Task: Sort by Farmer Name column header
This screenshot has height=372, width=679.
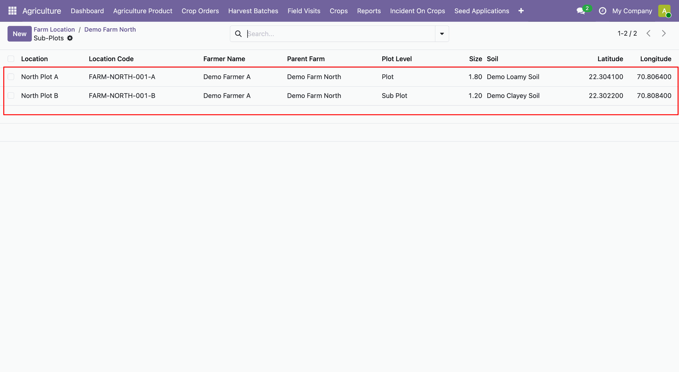Action: pyautogui.click(x=224, y=59)
